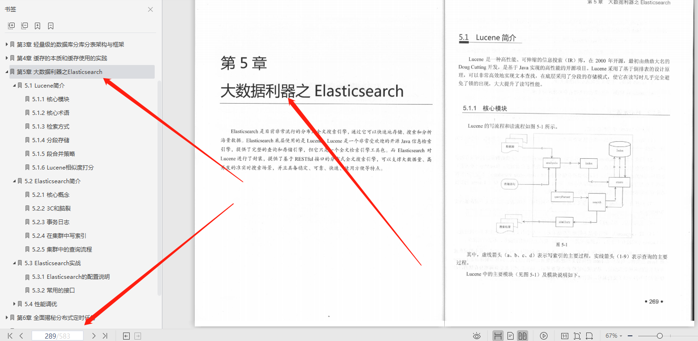Image resolution: width=698 pixels, height=341 pixels.
Task: Jump to last page
Action: coord(105,336)
